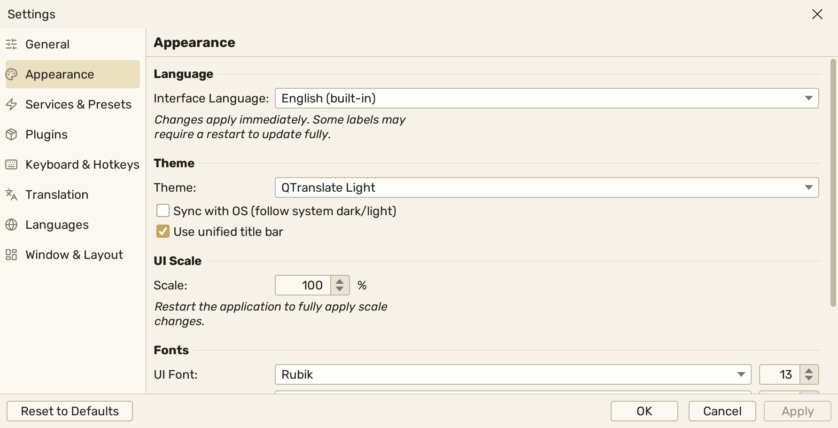Image resolution: width=838 pixels, height=428 pixels.
Task: Decrease the UI font size
Action: pos(809,379)
